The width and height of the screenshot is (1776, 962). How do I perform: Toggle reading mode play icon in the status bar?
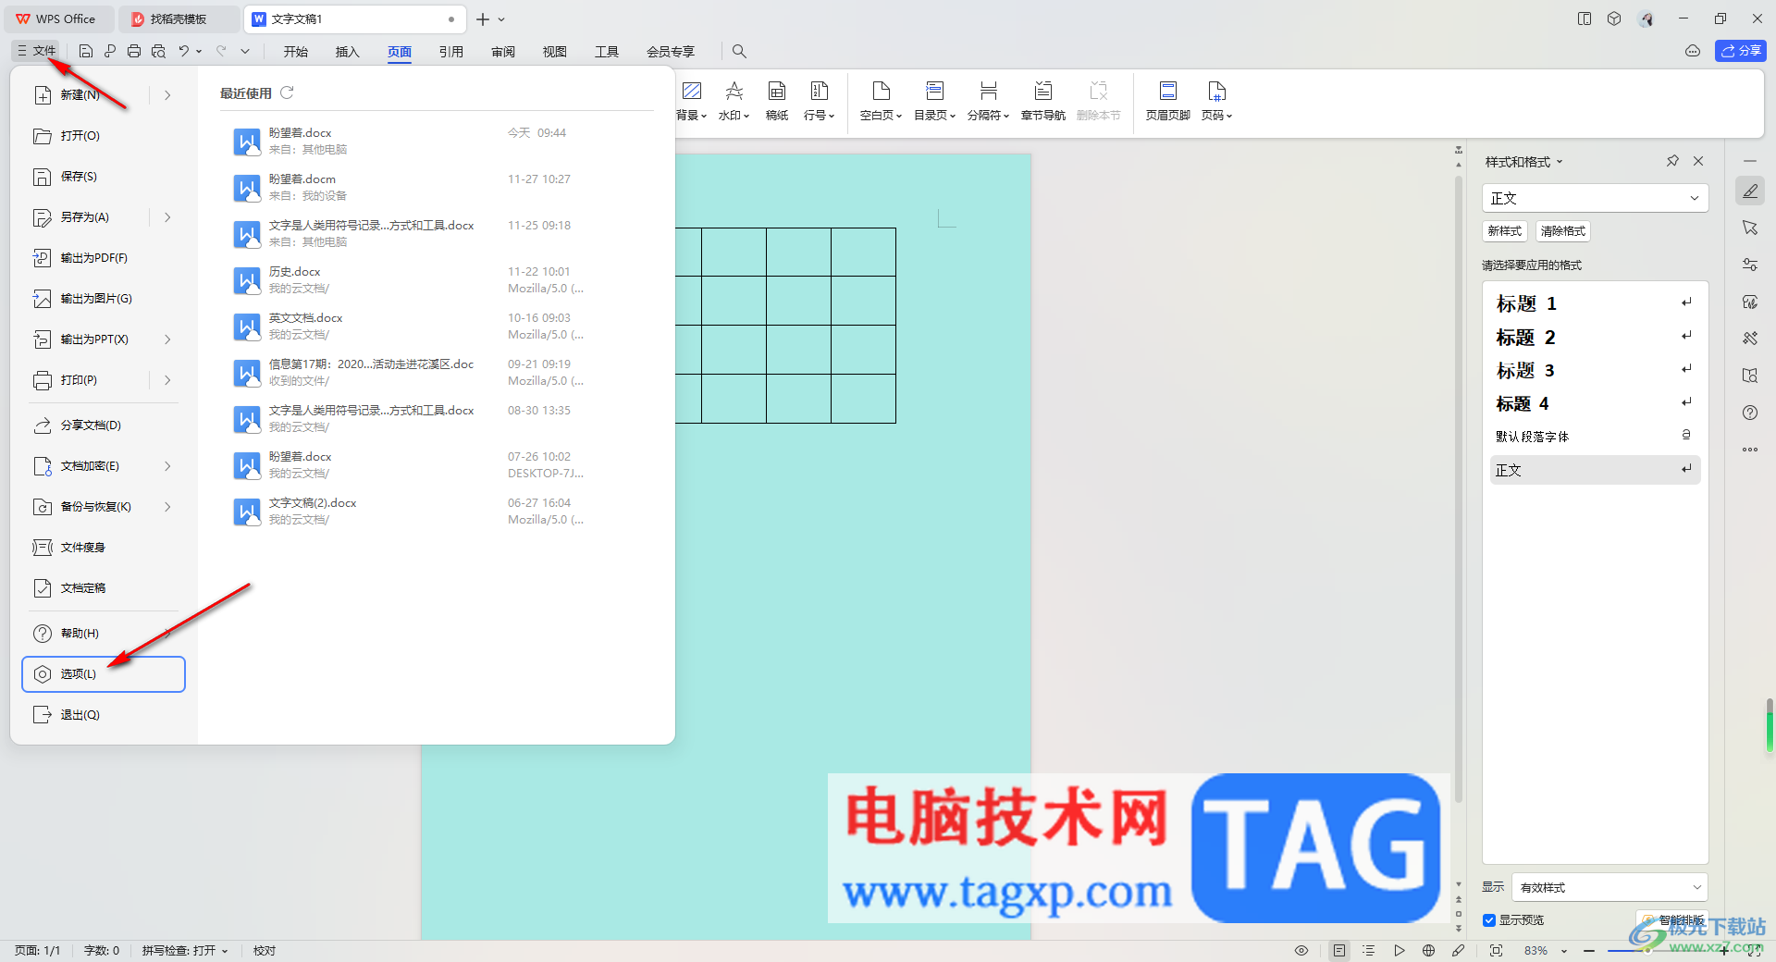(1400, 950)
